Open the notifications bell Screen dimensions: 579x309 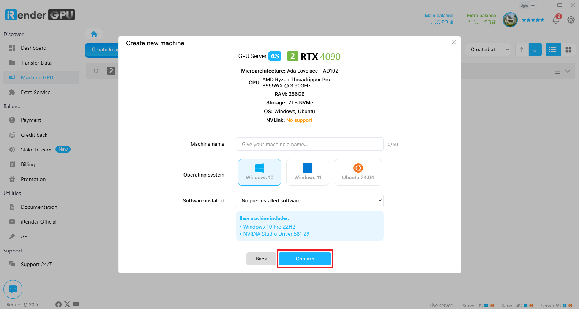click(556, 20)
